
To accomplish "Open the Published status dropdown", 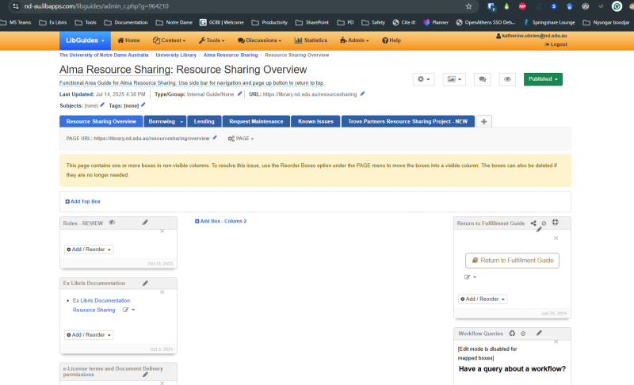I will 543,79.
